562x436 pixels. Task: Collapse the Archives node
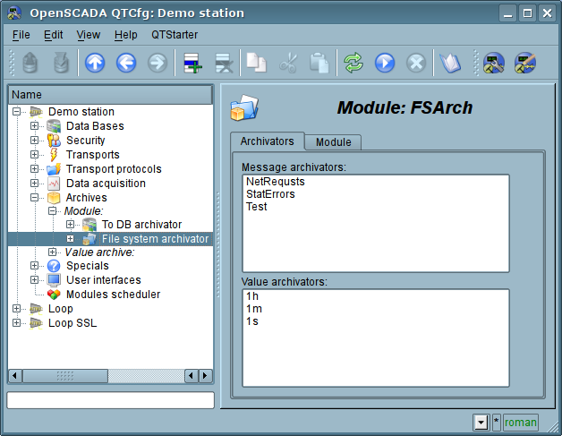pyautogui.click(x=34, y=198)
